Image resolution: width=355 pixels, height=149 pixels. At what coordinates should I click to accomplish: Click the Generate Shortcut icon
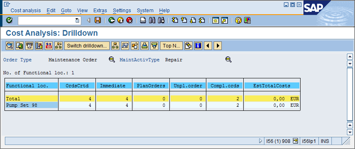(x=224, y=20)
